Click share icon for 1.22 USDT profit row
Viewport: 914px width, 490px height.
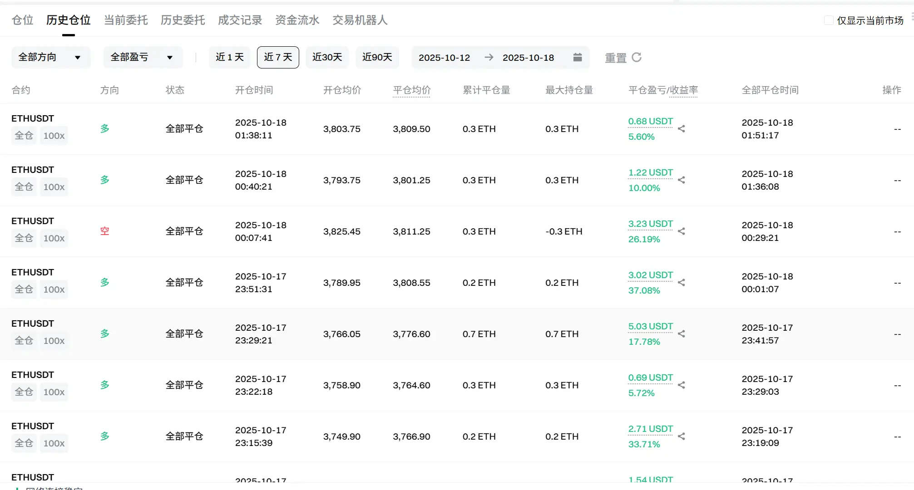[681, 180]
